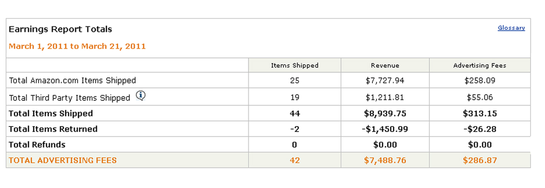Select the Revenue column header
The width and height of the screenshot is (545, 188).
click(x=385, y=66)
